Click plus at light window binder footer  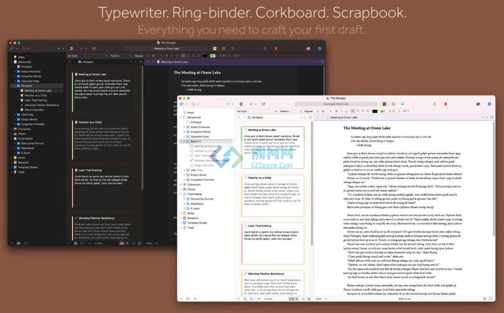[181, 299]
